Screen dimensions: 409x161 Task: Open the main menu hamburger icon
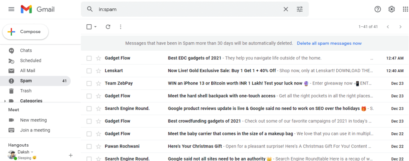[11, 9]
